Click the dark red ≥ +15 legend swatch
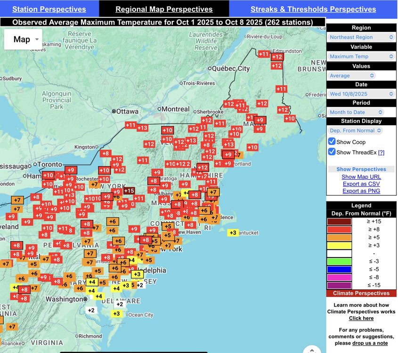 click(x=339, y=222)
